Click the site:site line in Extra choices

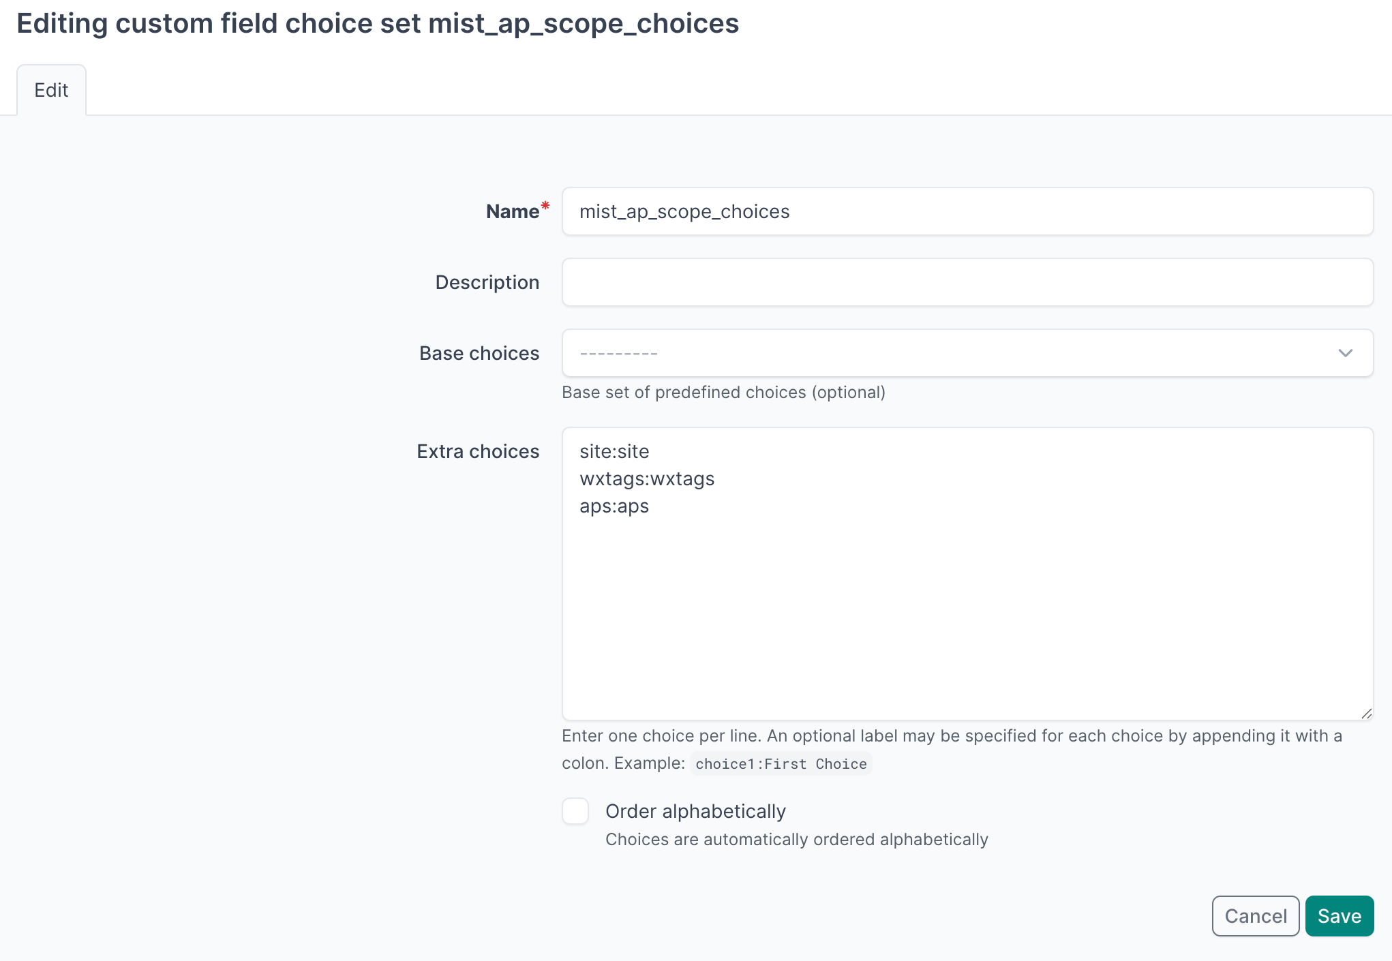[x=614, y=451]
